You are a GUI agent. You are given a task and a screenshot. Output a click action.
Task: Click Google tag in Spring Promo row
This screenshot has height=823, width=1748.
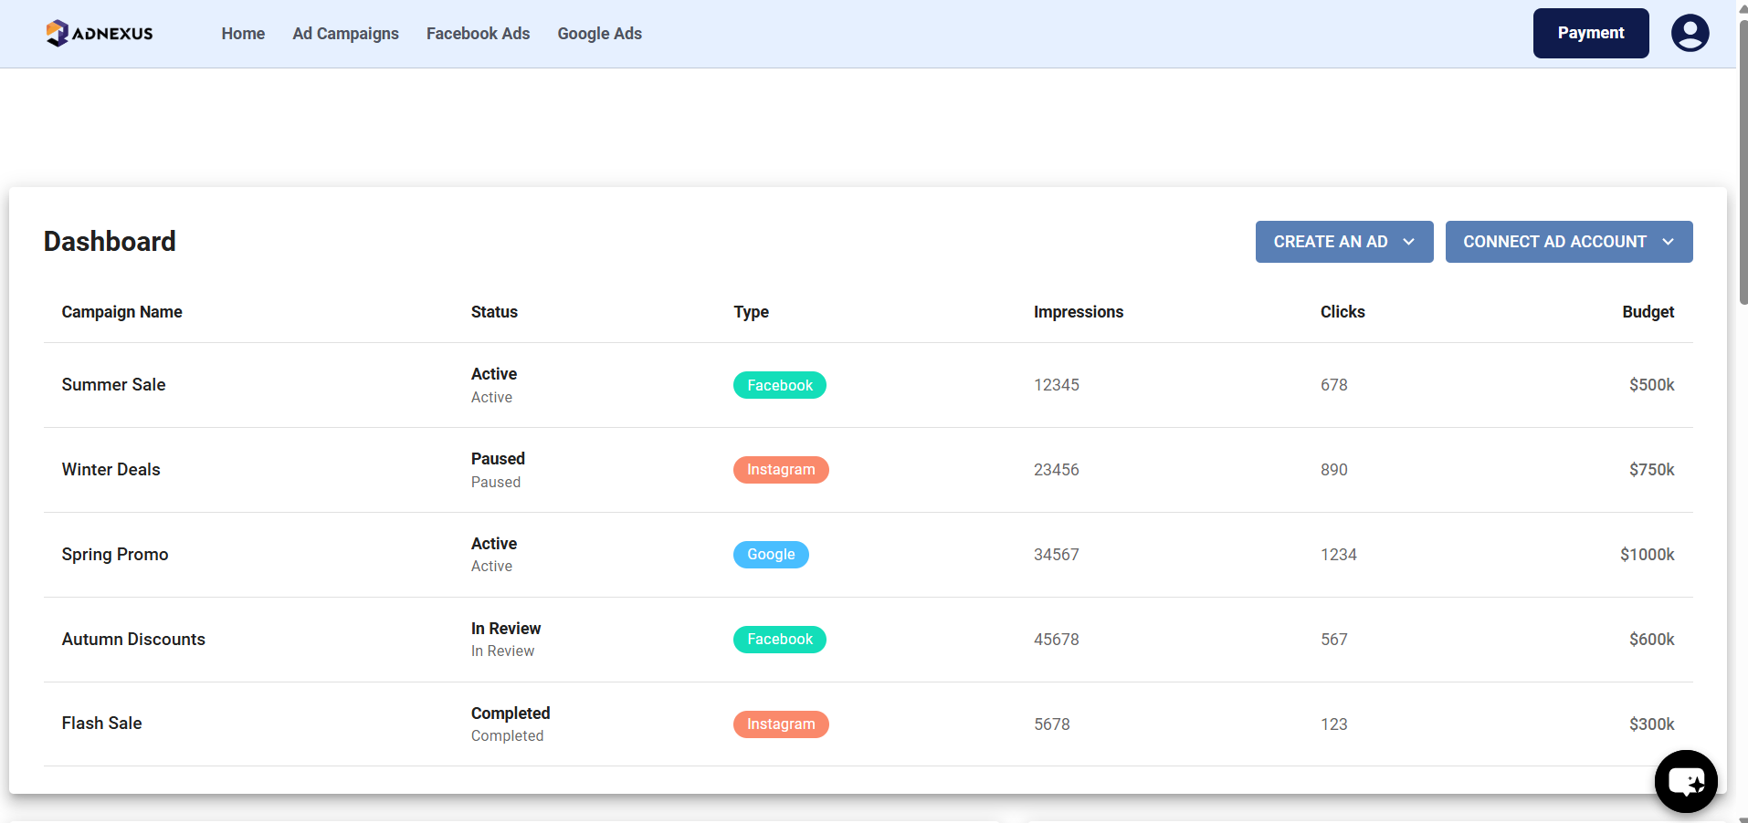coord(771,555)
